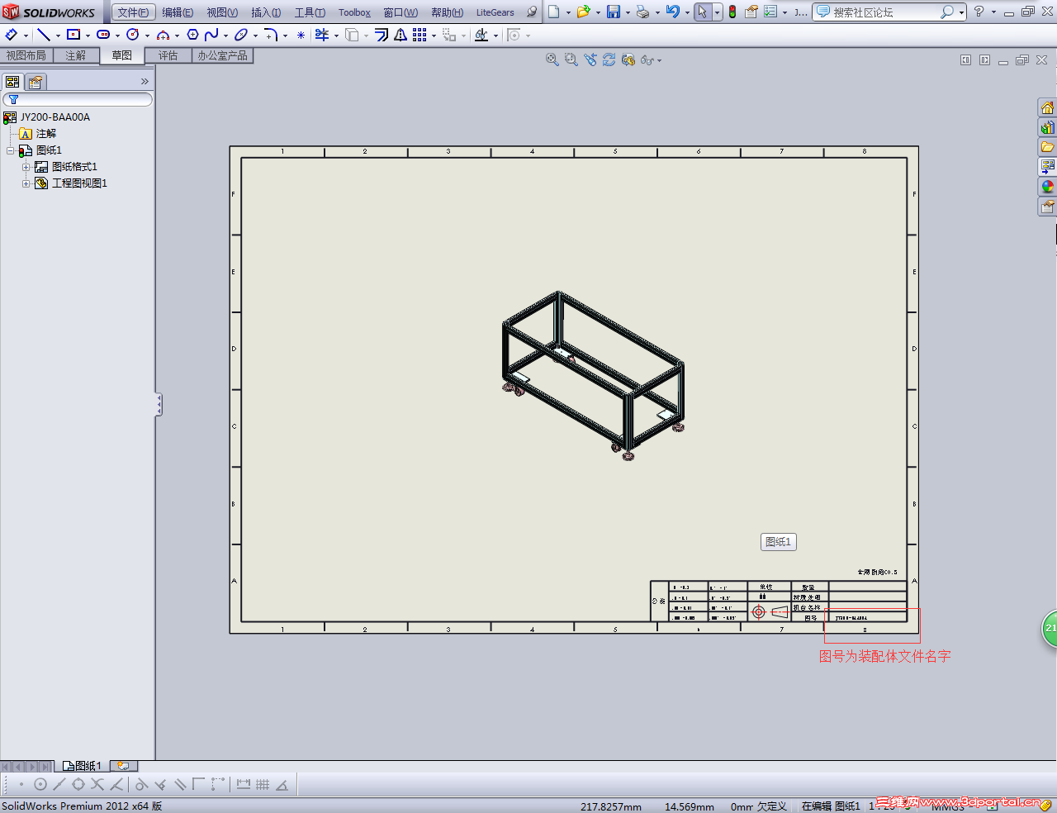Viewport: 1057px width, 813px height.
Task: Open the Design Library task pane tab
Action: point(1047,127)
